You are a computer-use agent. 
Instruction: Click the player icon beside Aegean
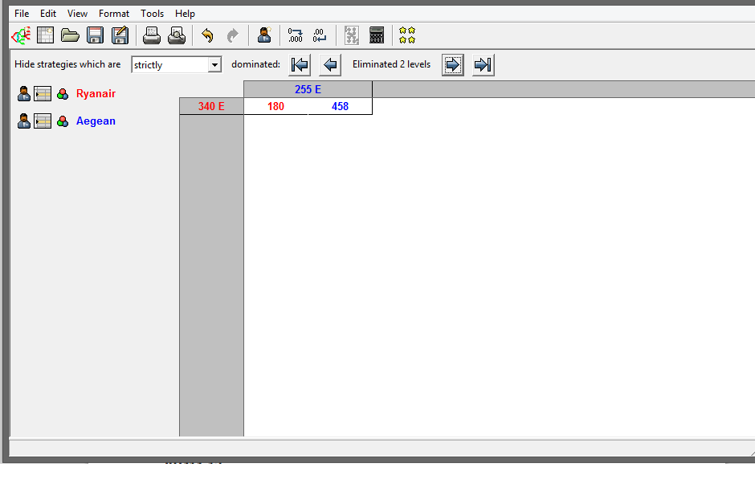point(23,121)
